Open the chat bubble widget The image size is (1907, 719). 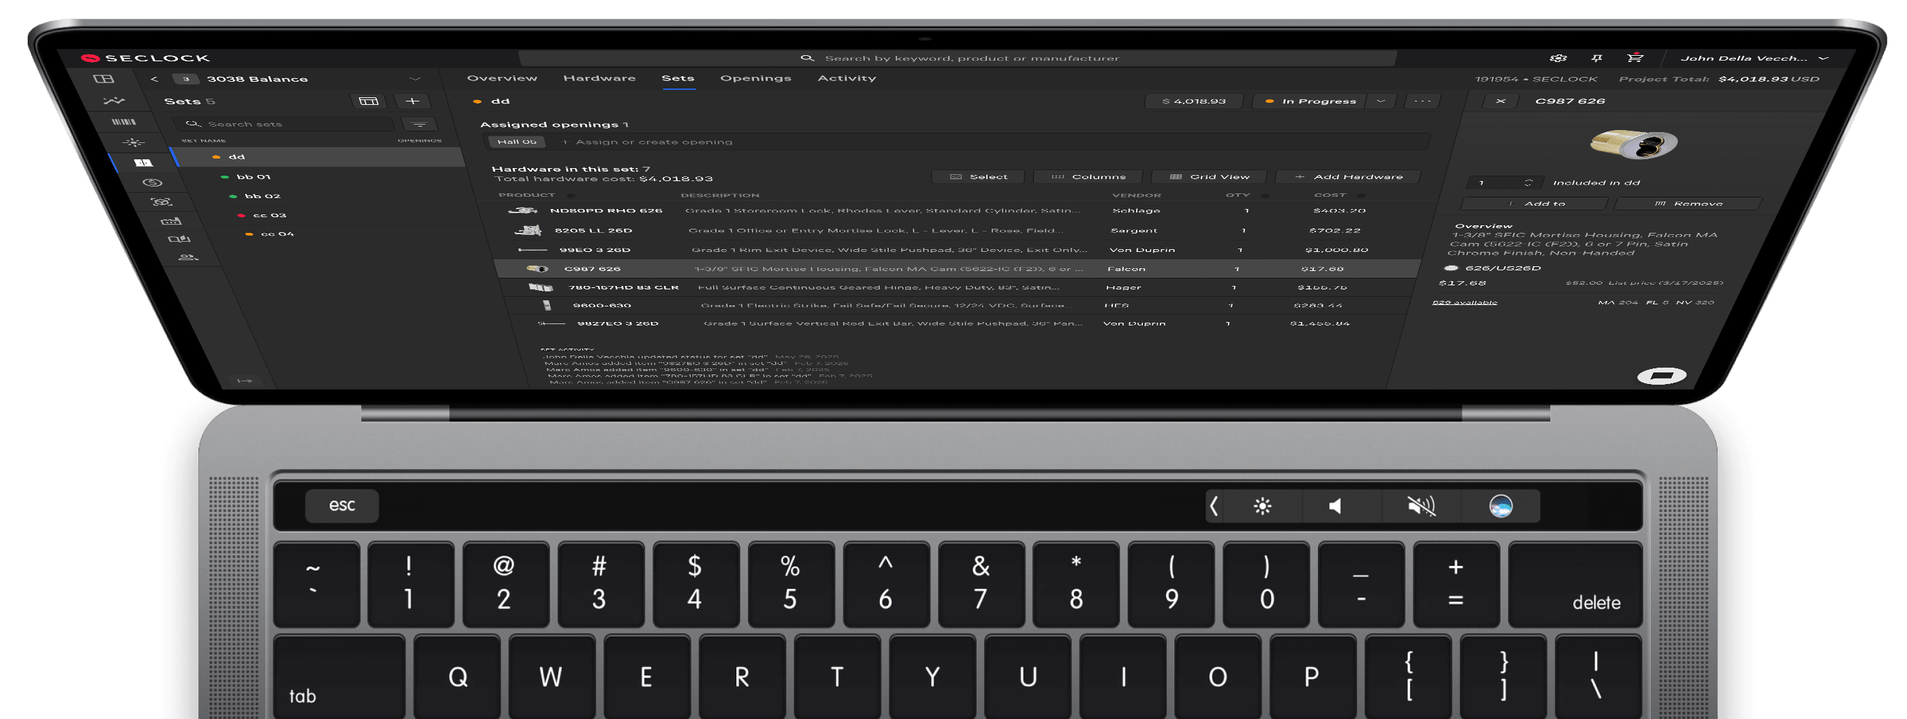click(1661, 376)
